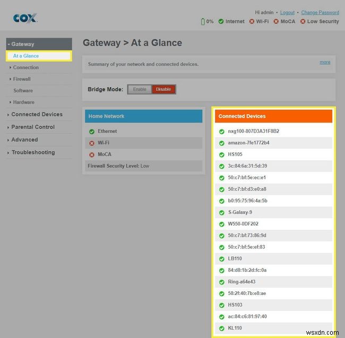Click the battery 0% icon

click(x=203, y=22)
